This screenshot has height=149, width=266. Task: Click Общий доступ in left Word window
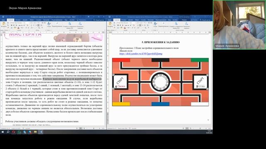[x=99, y=20]
